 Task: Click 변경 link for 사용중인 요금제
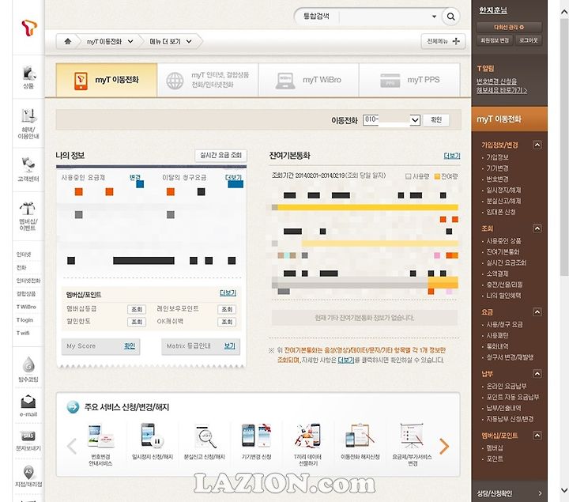click(135, 177)
